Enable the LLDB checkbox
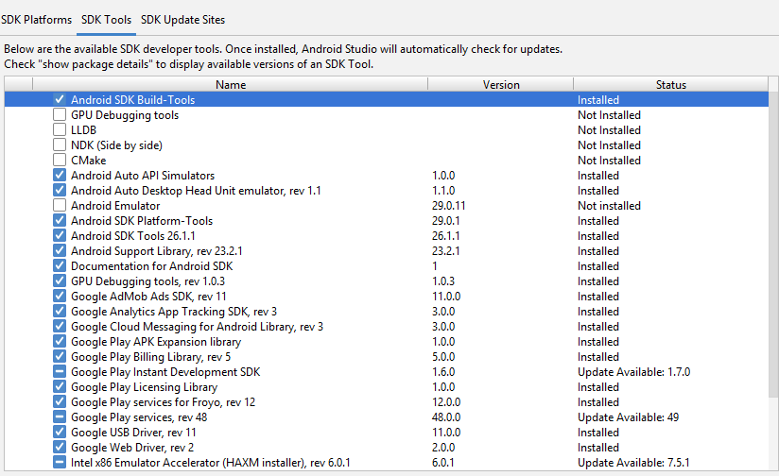 coord(60,129)
